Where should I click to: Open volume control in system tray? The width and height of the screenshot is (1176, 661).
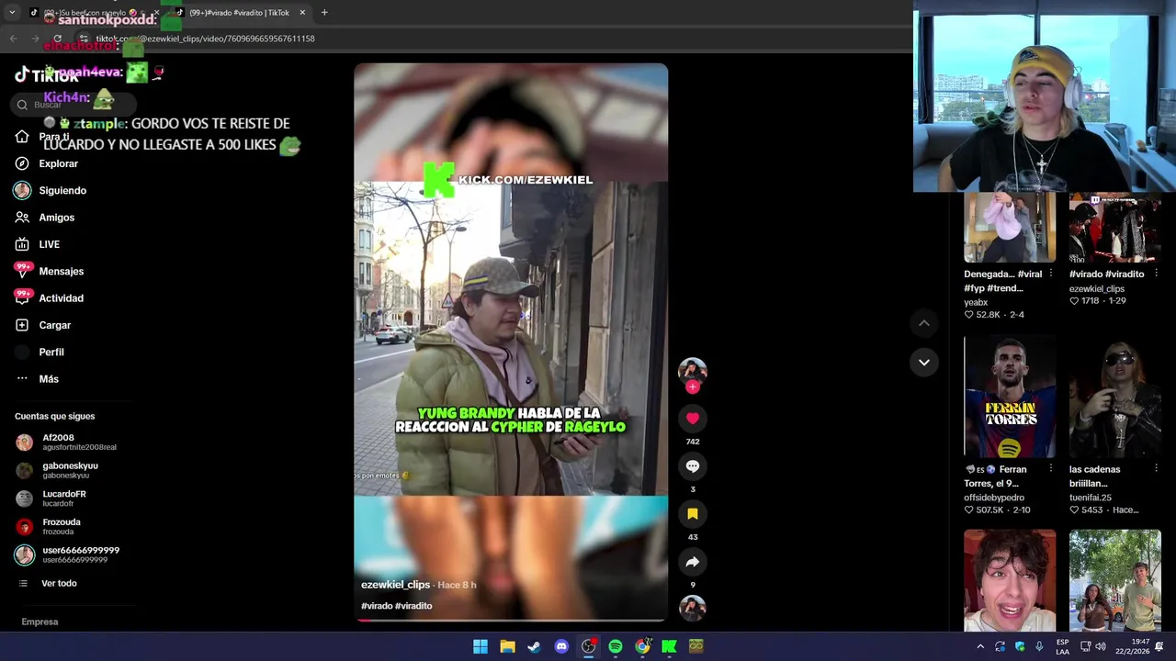tap(1101, 646)
